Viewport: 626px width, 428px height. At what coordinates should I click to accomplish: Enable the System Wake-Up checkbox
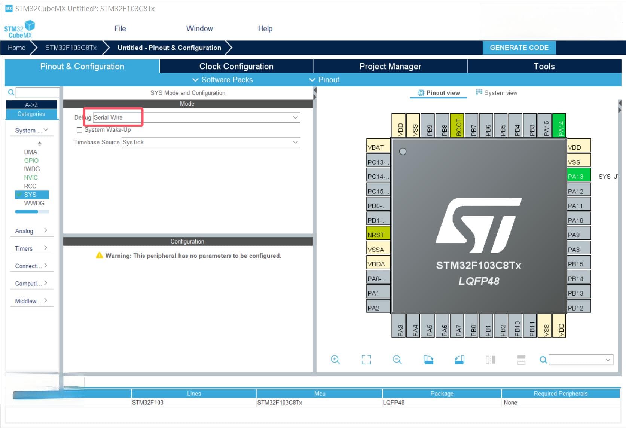(x=79, y=130)
